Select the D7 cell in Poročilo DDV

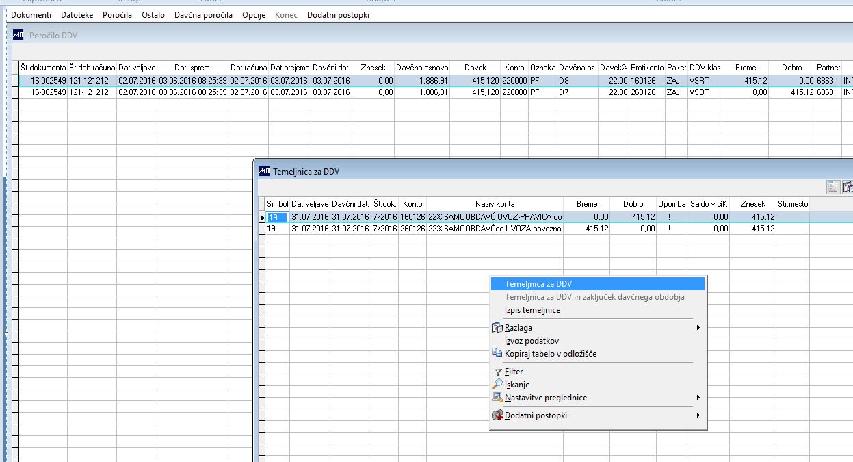[x=578, y=92]
